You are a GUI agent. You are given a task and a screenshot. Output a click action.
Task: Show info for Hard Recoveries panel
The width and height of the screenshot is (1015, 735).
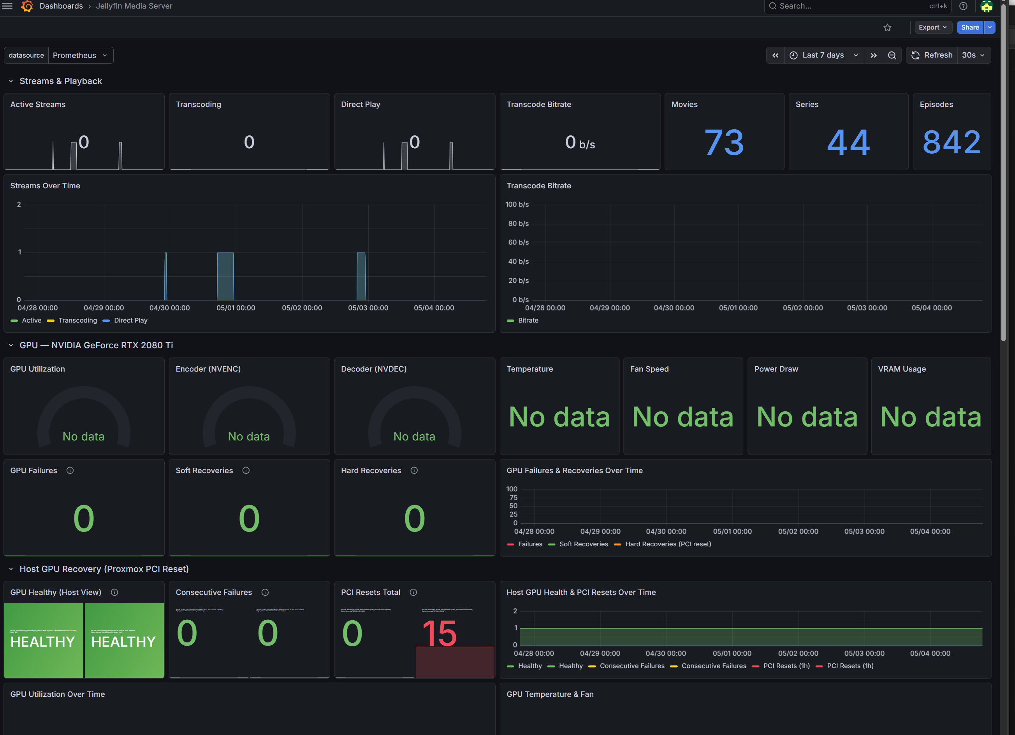[414, 470]
